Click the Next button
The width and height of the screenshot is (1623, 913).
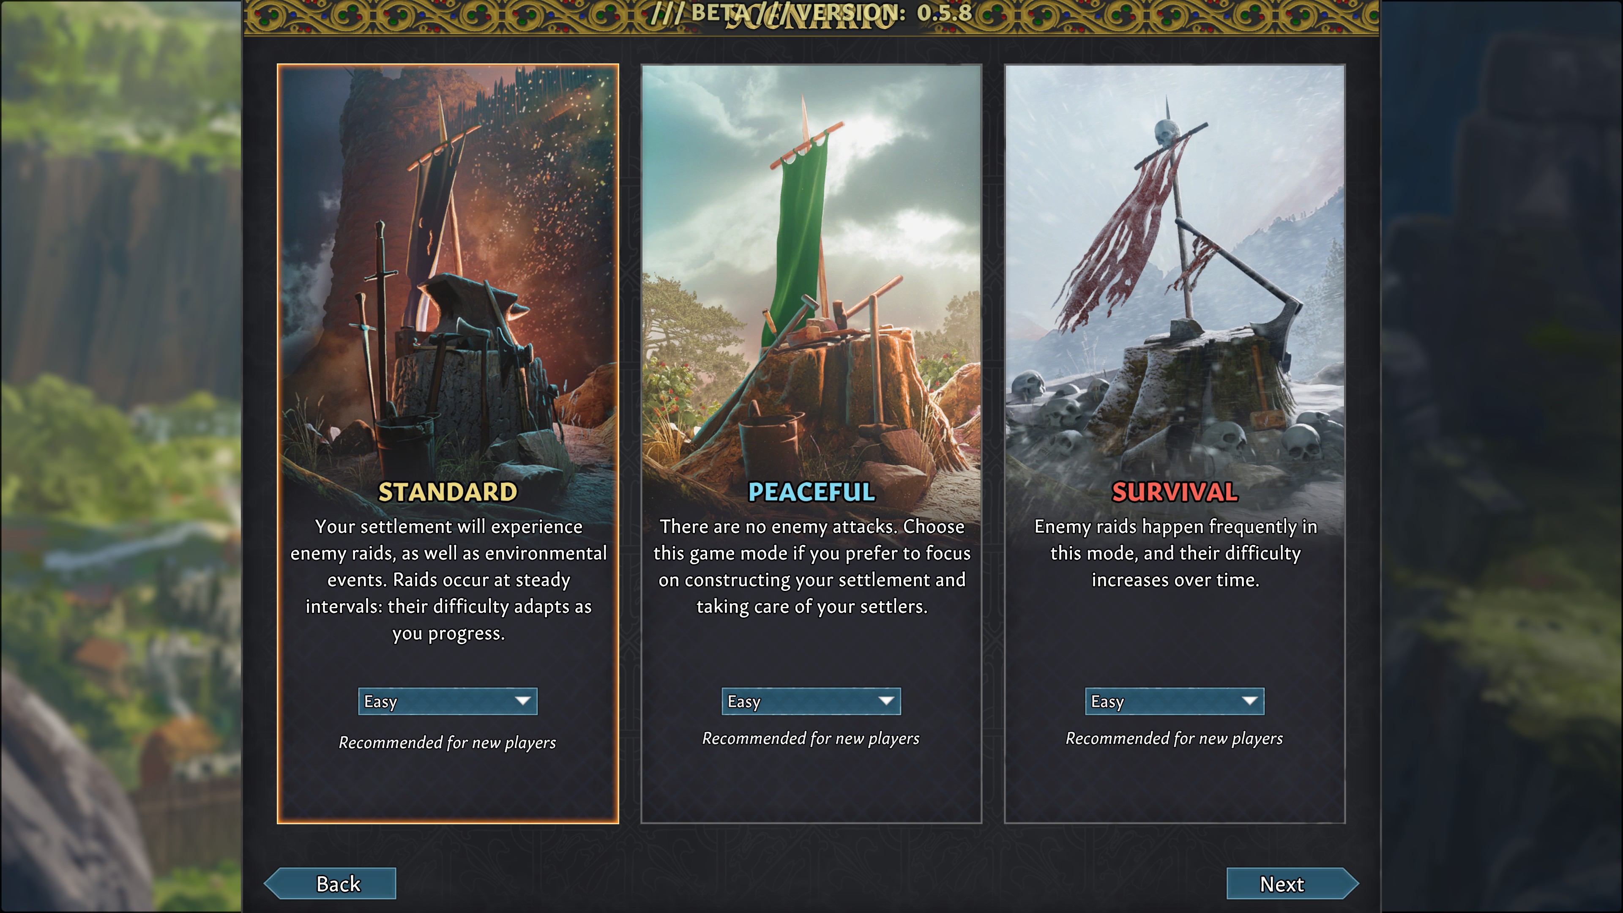1292,883
